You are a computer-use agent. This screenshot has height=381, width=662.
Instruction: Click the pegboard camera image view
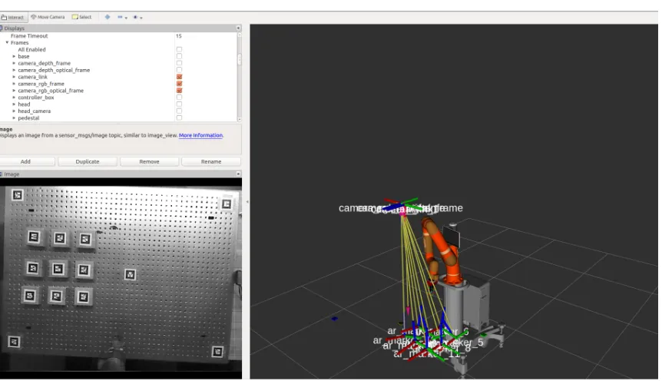point(121,278)
